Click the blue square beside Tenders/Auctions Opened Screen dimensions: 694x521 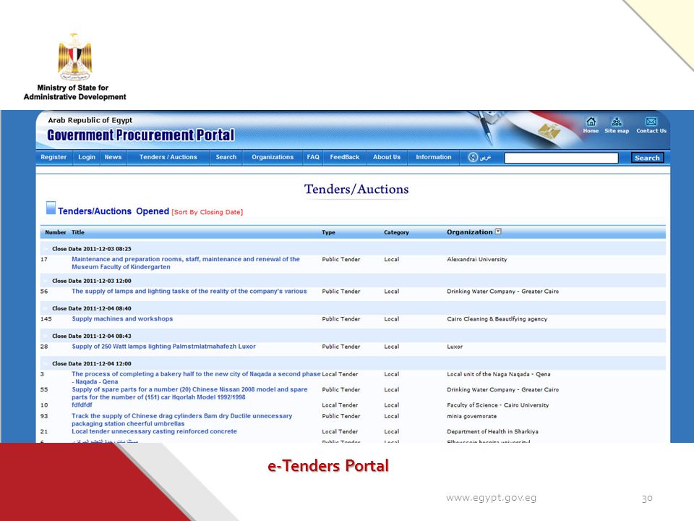[x=51, y=208]
